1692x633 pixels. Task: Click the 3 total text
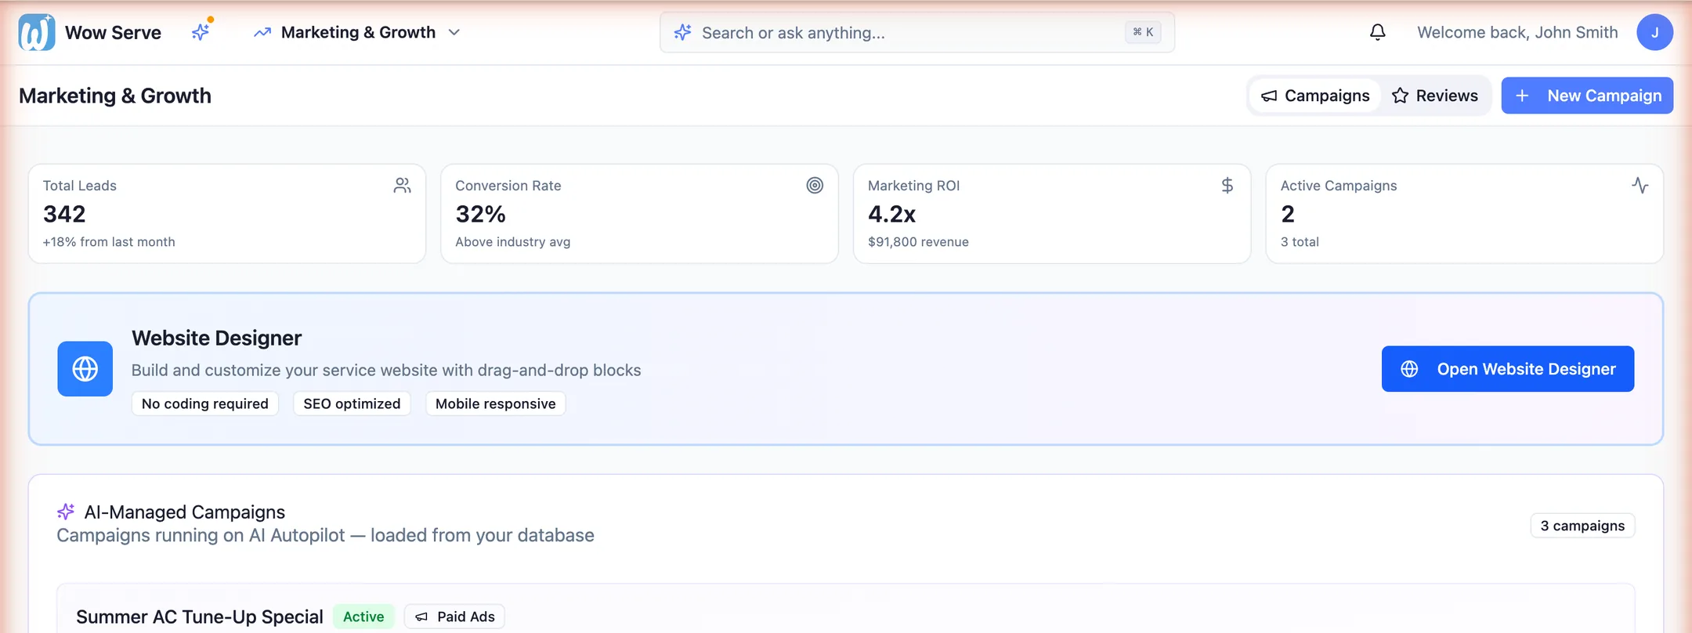tap(1300, 242)
